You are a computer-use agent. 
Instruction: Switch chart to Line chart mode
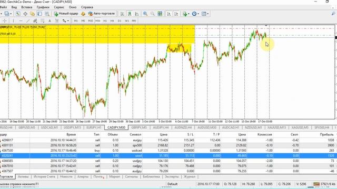(137, 14)
